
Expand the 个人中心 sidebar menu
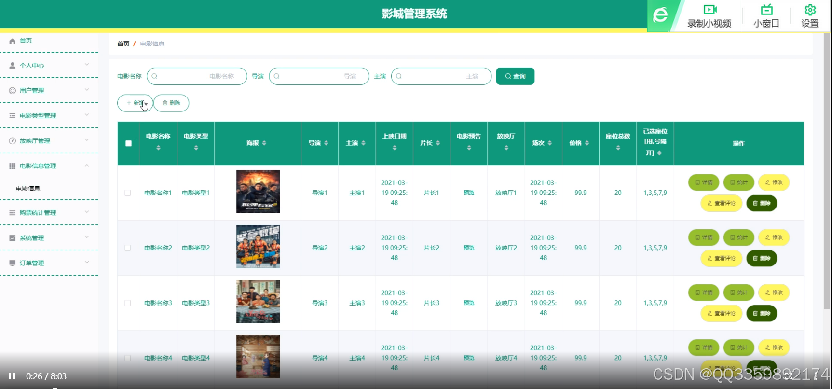click(49, 65)
